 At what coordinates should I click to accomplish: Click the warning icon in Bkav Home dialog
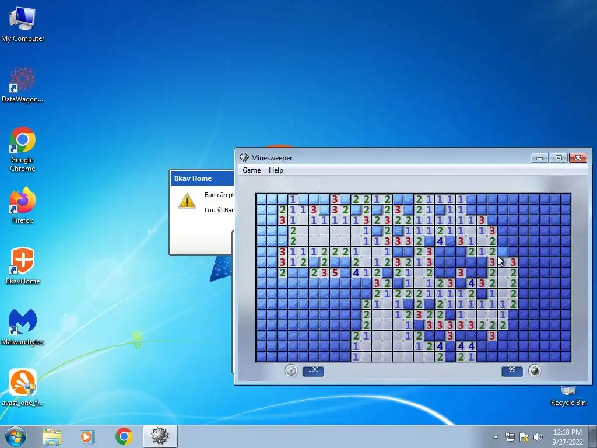click(x=187, y=201)
